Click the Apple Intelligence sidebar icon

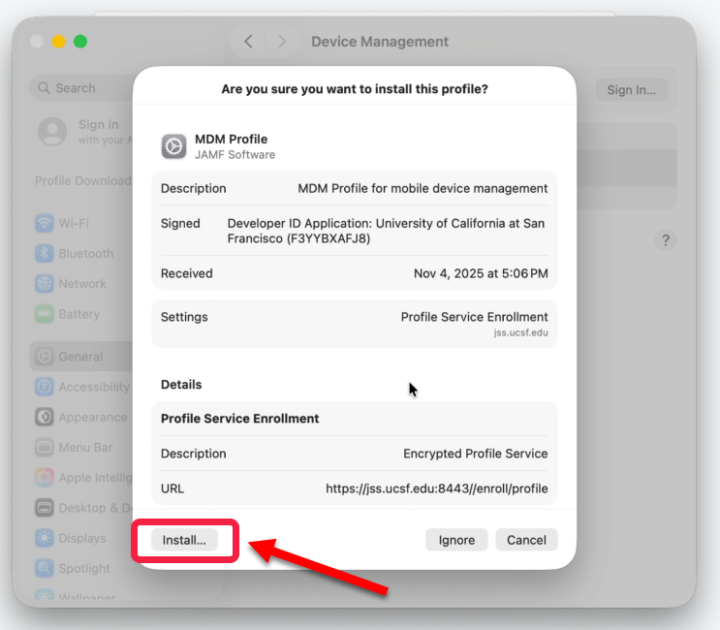[45, 478]
